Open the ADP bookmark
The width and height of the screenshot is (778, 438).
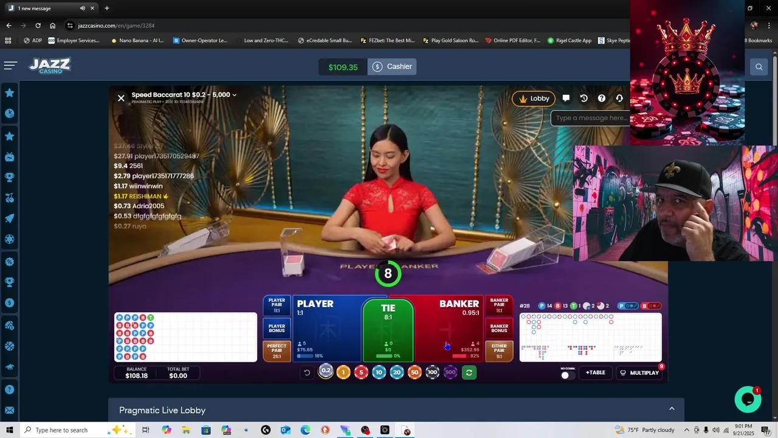point(33,41)
